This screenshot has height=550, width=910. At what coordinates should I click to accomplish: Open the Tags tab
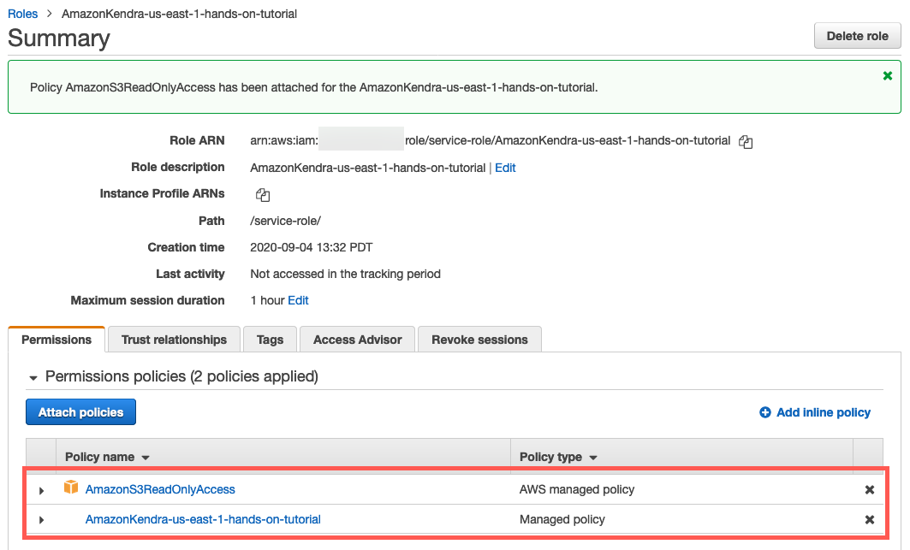tap(270, 340)
